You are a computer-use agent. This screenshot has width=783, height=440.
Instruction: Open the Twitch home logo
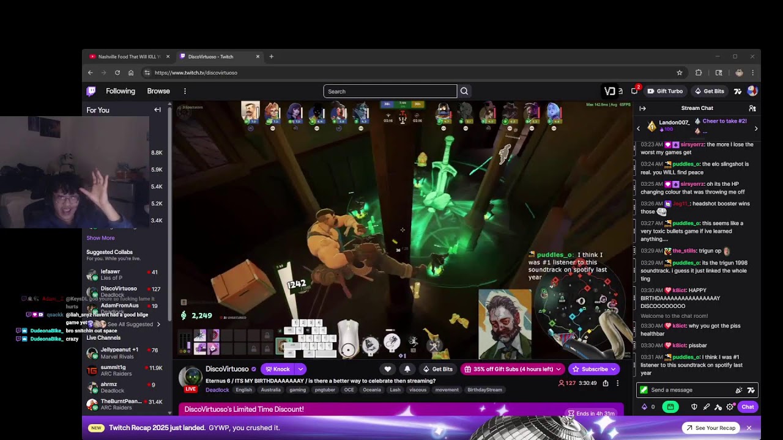91,91
